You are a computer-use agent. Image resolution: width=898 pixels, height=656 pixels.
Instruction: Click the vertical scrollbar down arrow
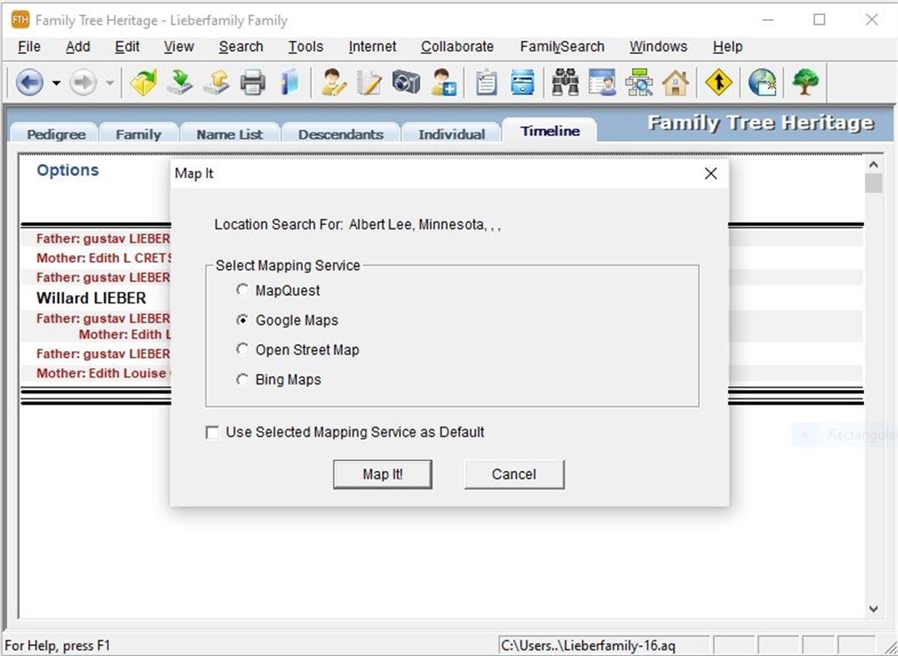pyautogui.click(x=875, y=609)
